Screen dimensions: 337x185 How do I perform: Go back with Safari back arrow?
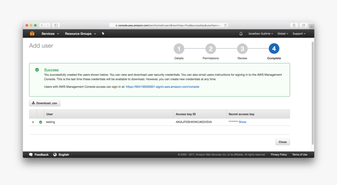pyautogui.click(x=42, y=25)
